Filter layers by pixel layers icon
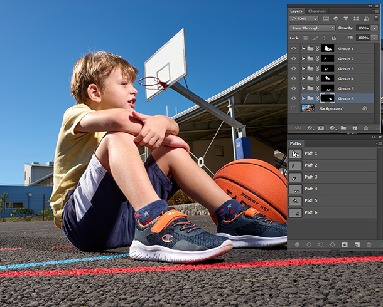The image size is (383, 307). click(326, 19)
